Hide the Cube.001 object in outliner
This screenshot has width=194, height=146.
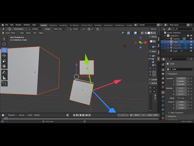click(x=191, y=45)
